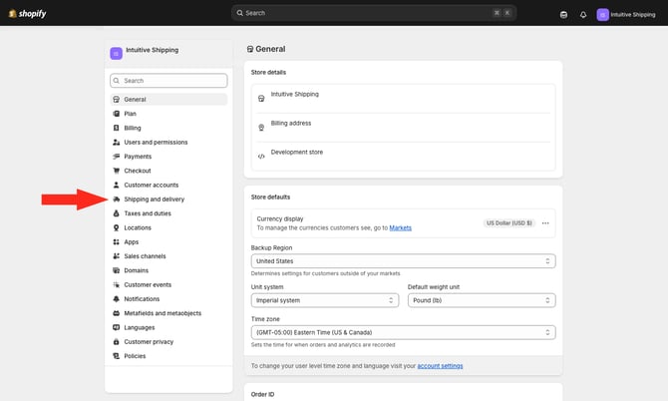Click the Locations pin icon
The image size is (668, 401).
point(117,227)
